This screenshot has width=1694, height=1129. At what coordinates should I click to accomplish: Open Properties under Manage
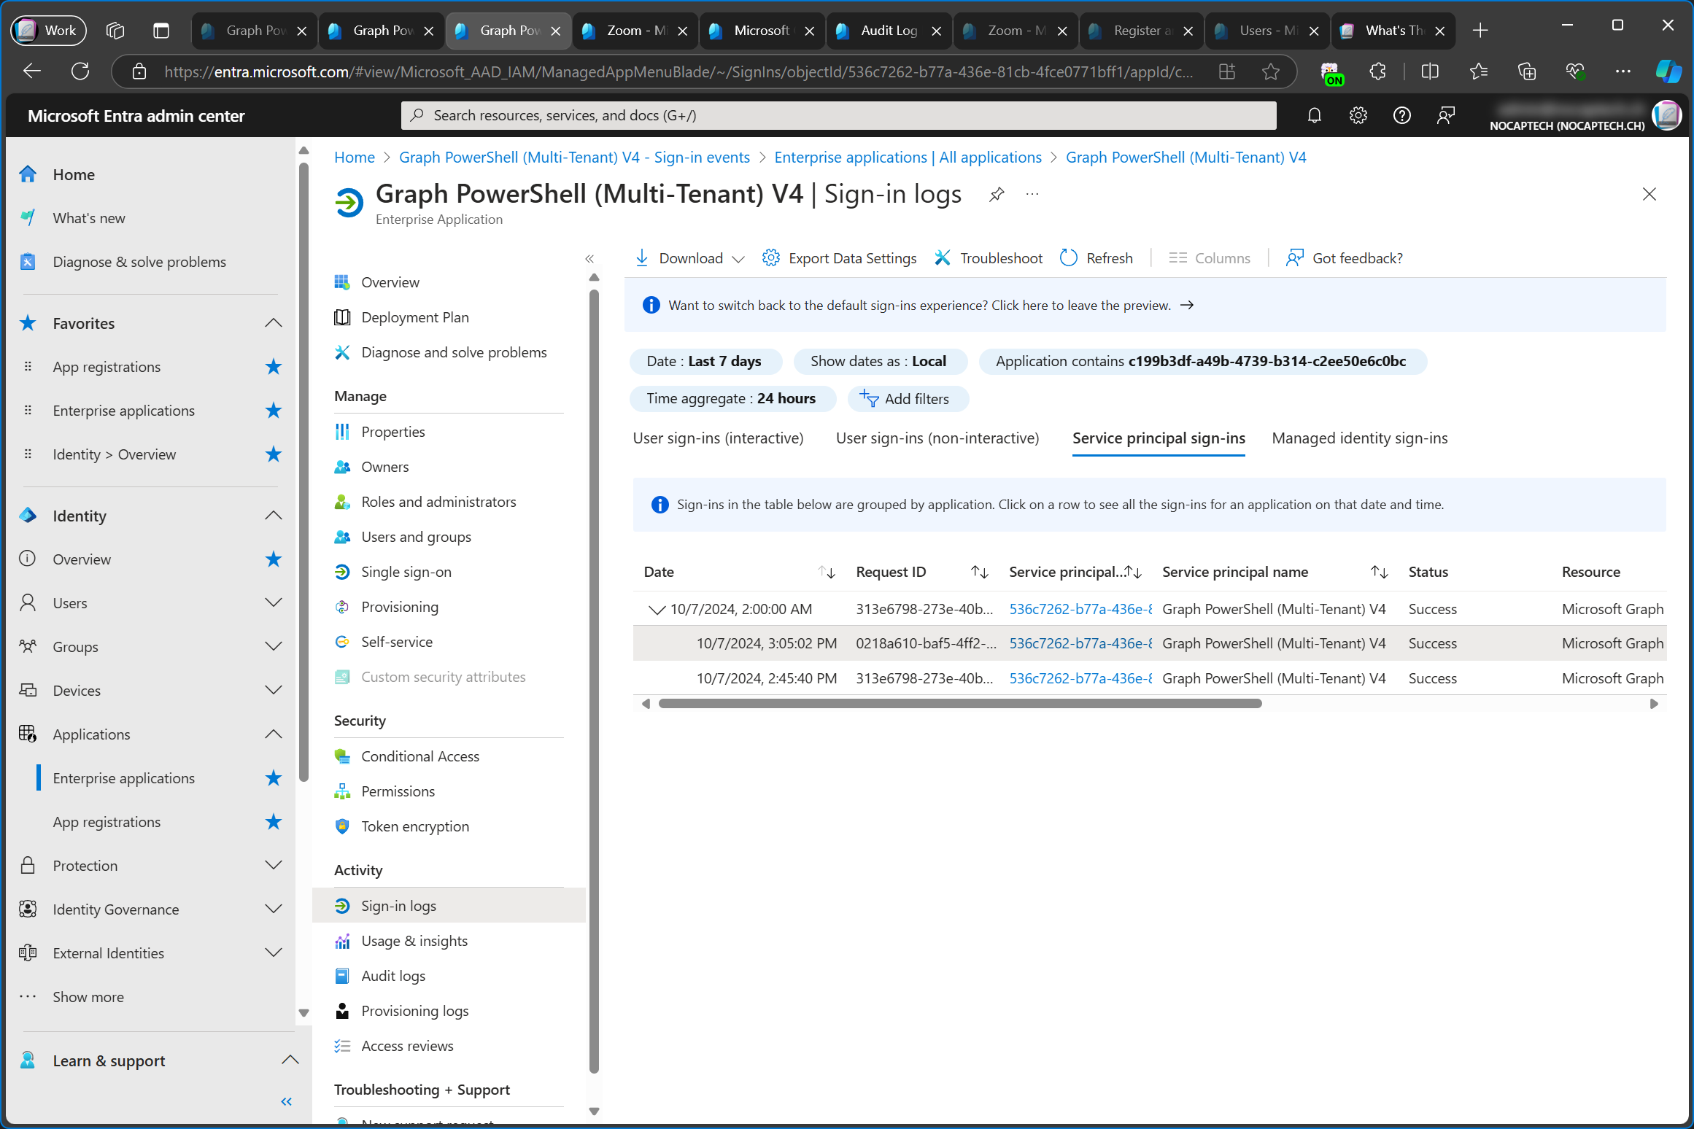tap(393, 432)
